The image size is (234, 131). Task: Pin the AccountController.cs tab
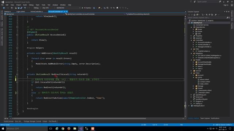(x=65, y=11)
